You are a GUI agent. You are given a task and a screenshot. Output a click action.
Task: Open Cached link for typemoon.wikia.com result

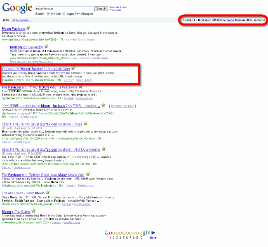coord(69,98)
